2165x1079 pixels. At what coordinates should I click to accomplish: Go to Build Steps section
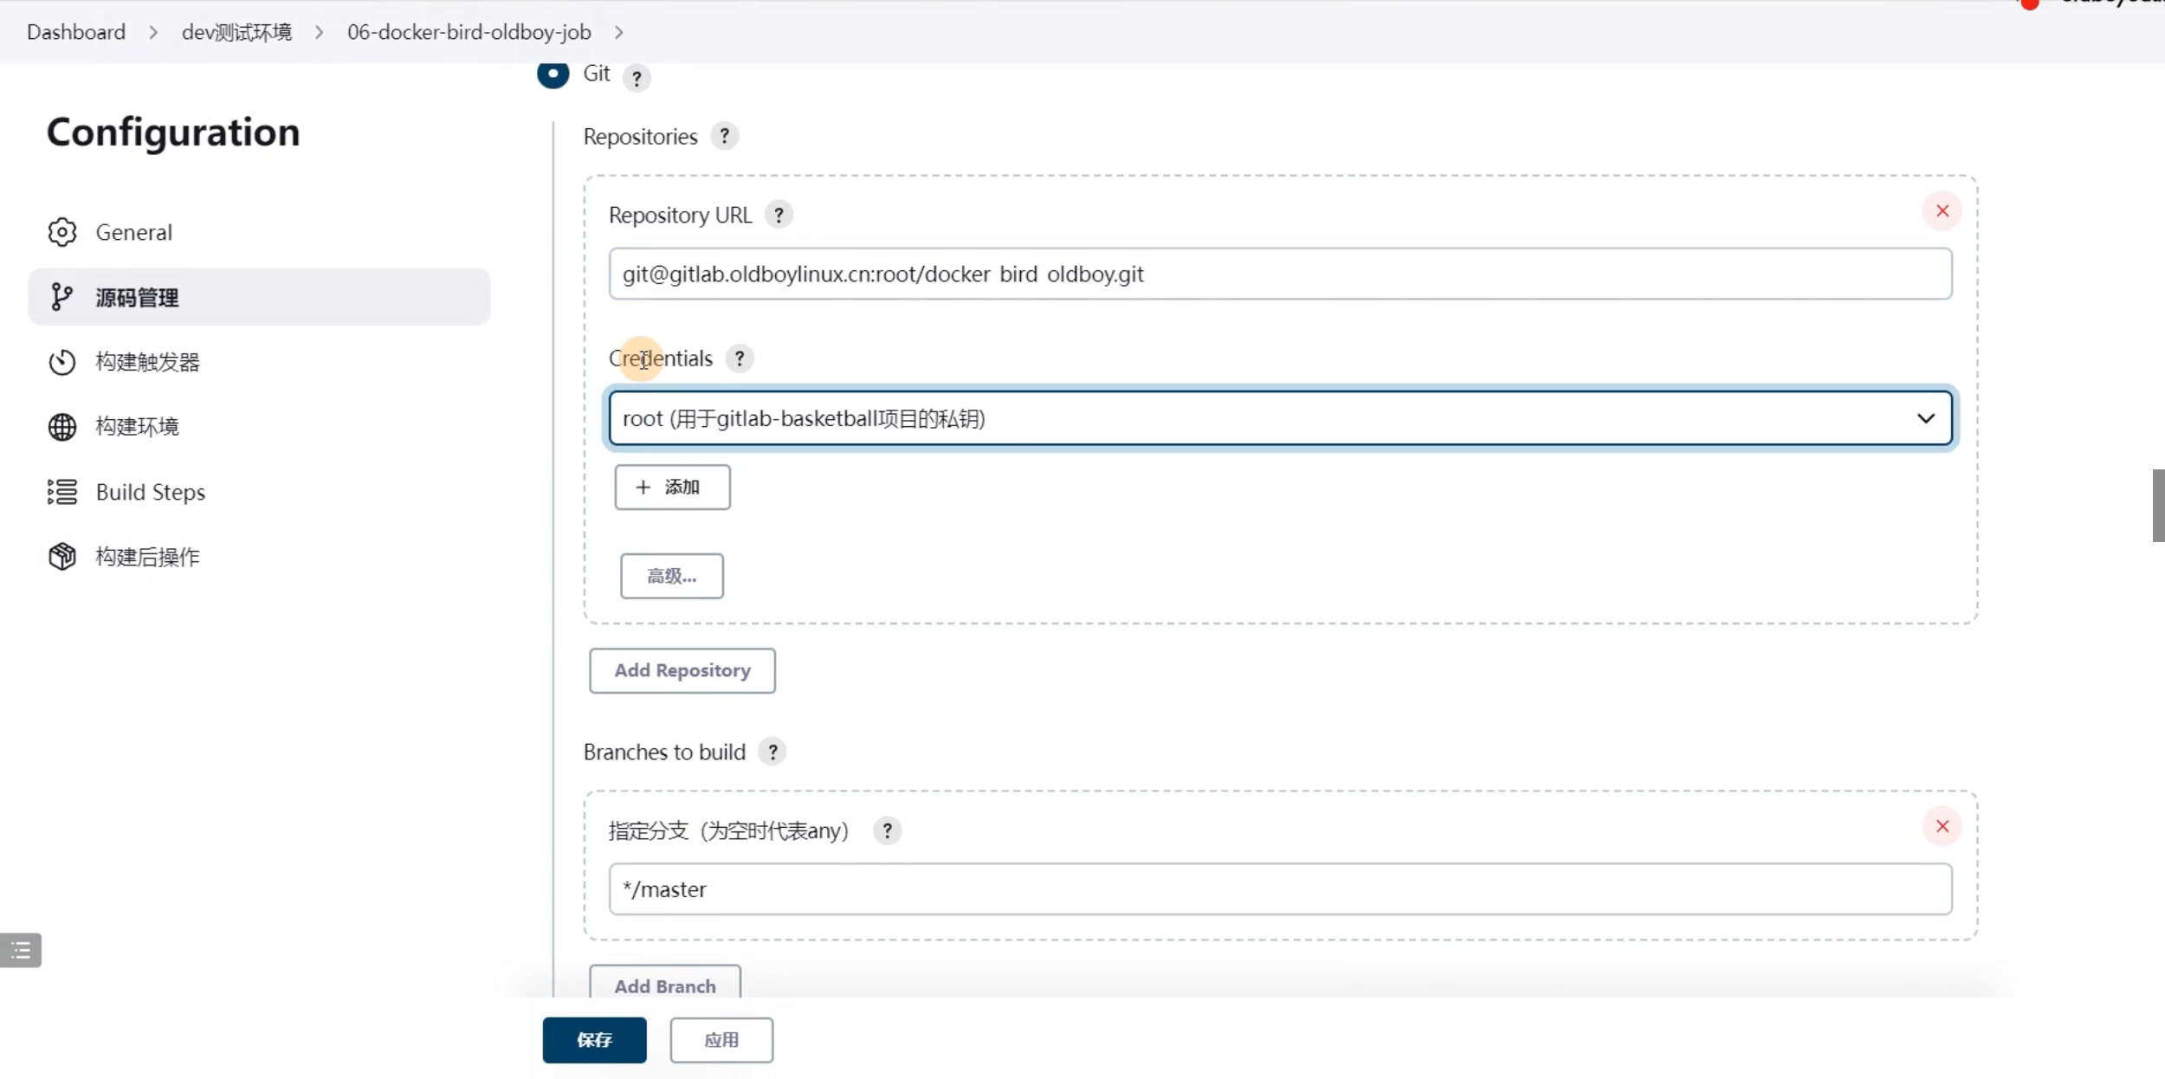click(151, 492)
